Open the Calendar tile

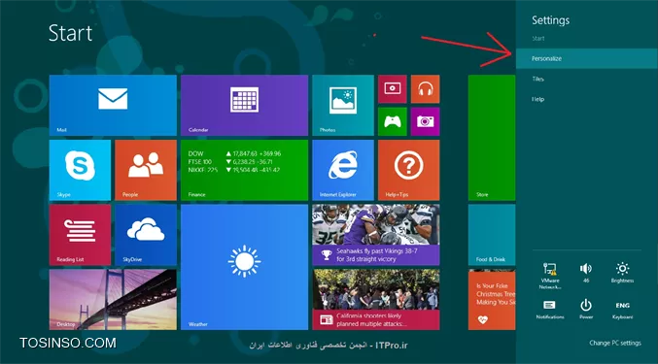pos(244,105)
